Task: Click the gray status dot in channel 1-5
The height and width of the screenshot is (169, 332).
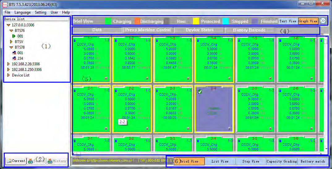Action: pos(270,78)
